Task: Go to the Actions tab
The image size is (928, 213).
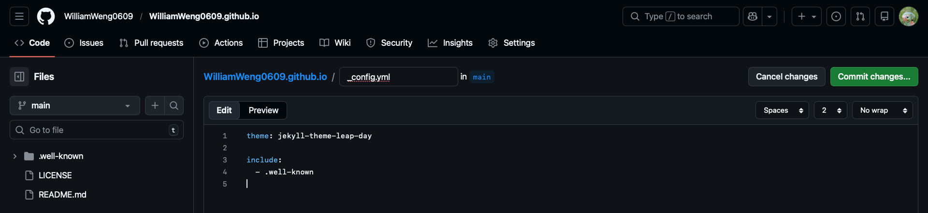Action: click(221, 43)
